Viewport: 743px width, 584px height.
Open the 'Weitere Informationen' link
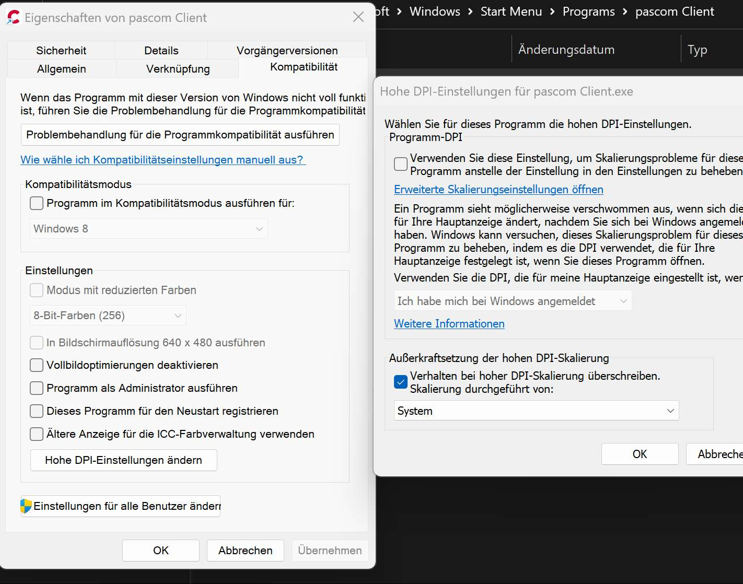click(449, 323)
